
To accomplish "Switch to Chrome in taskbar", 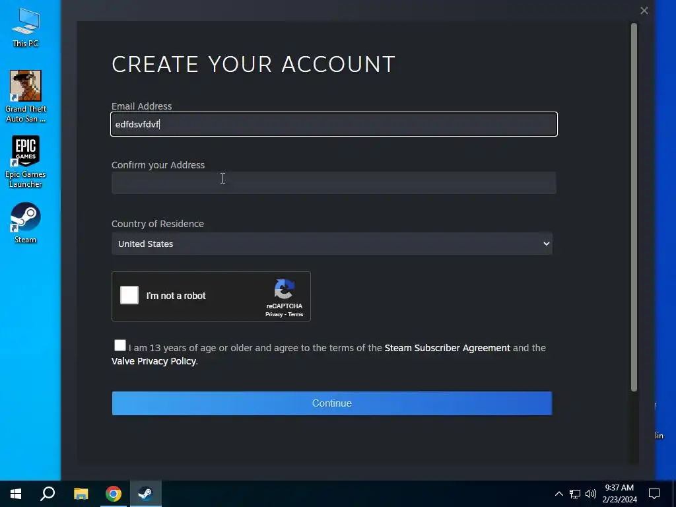I will coord(114,494).
